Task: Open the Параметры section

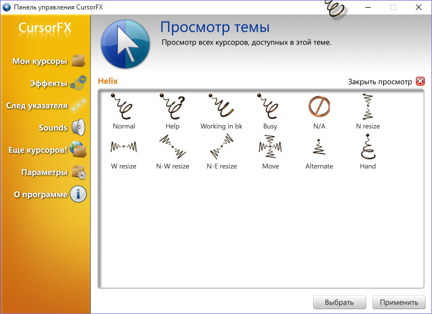Action: 44,172
